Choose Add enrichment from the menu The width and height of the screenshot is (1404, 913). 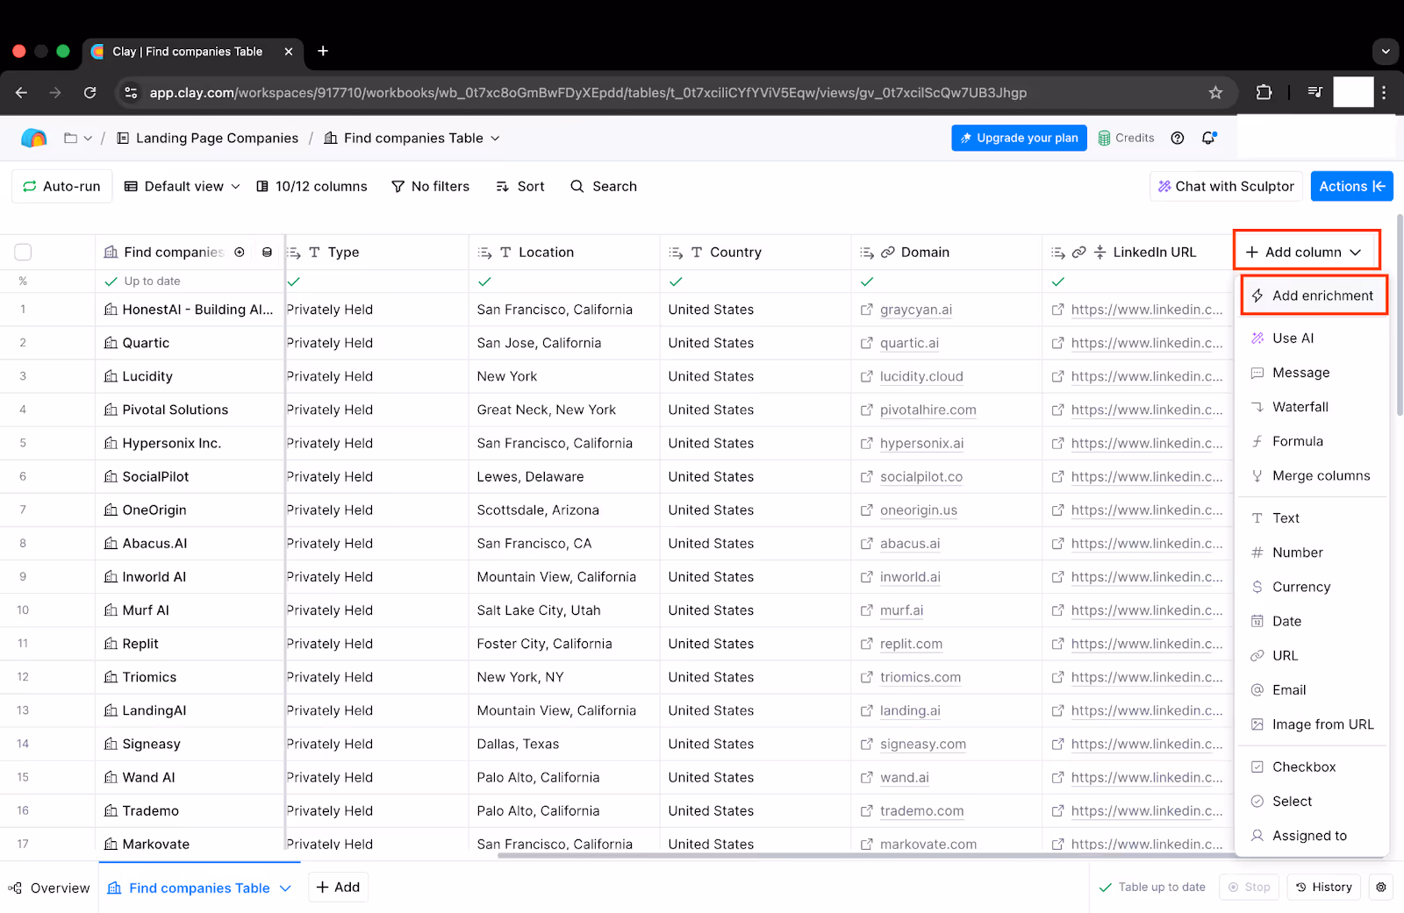coord(1313,296)
